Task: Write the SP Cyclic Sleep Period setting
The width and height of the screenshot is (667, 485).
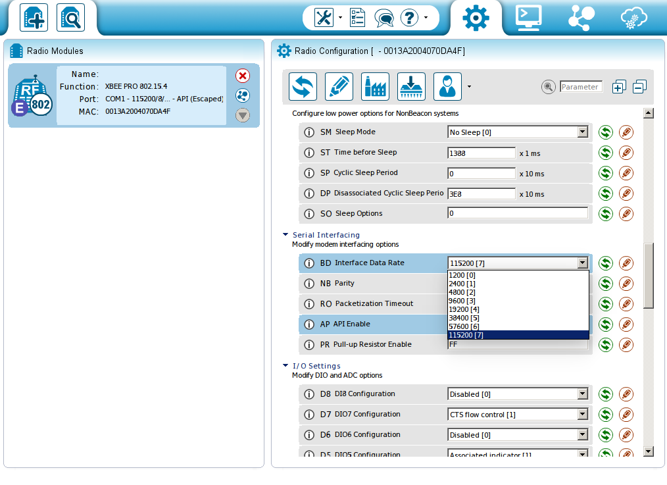Action: point(626,173)
